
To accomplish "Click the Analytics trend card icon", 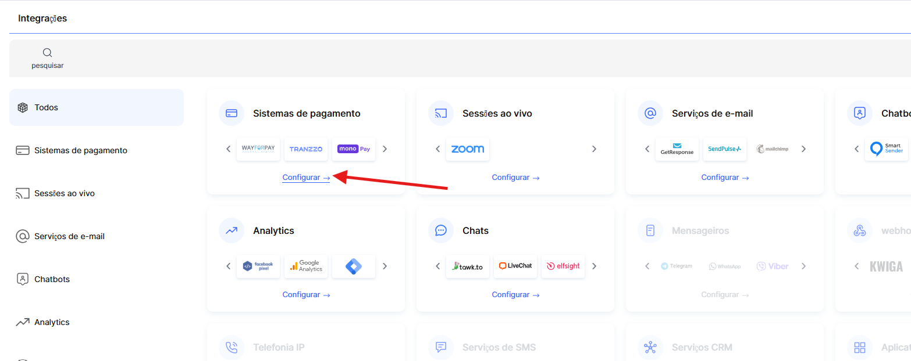I will [x=232, y=230].
